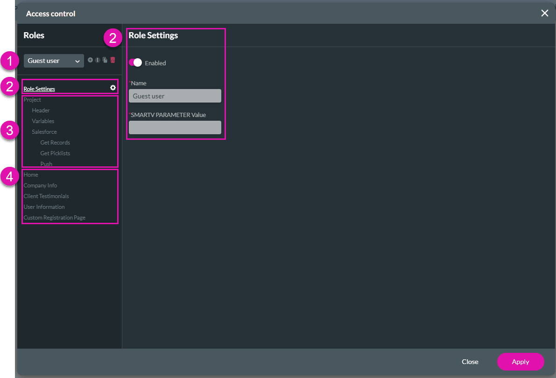Delete the current role with the trash icon
556x378 pixels.
point(112,60)
